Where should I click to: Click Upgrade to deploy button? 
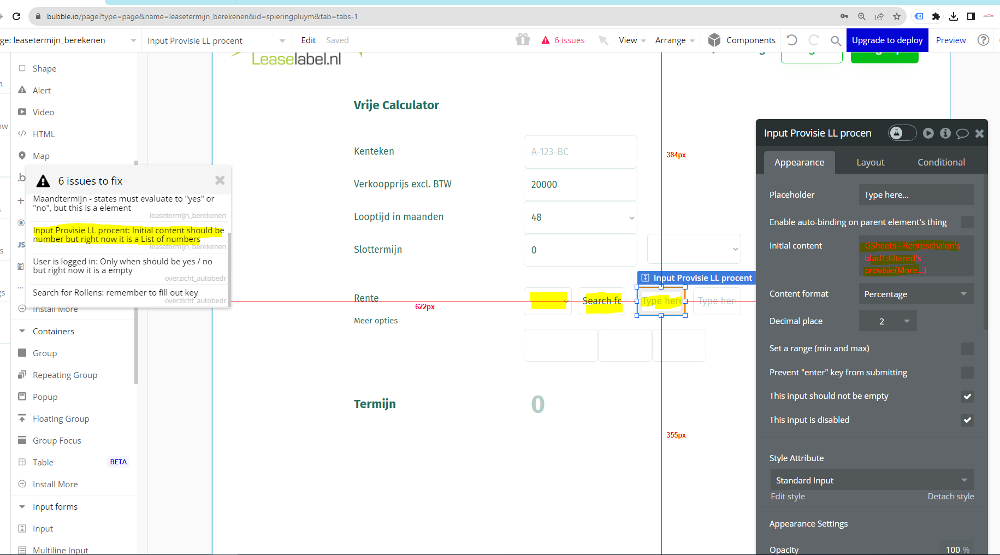[x=887, y=40]
